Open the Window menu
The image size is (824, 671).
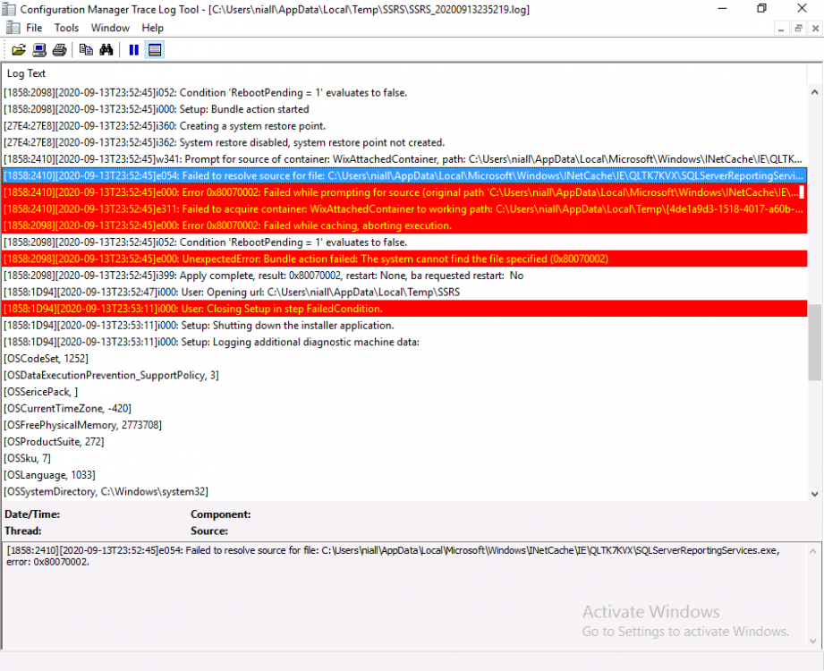[x=110, y=28]
